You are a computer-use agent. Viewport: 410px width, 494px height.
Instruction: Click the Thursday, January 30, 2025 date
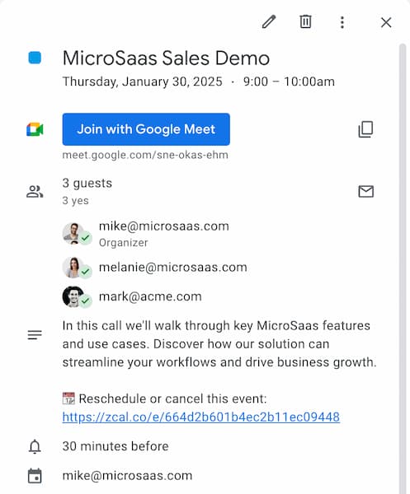point(143,82)
